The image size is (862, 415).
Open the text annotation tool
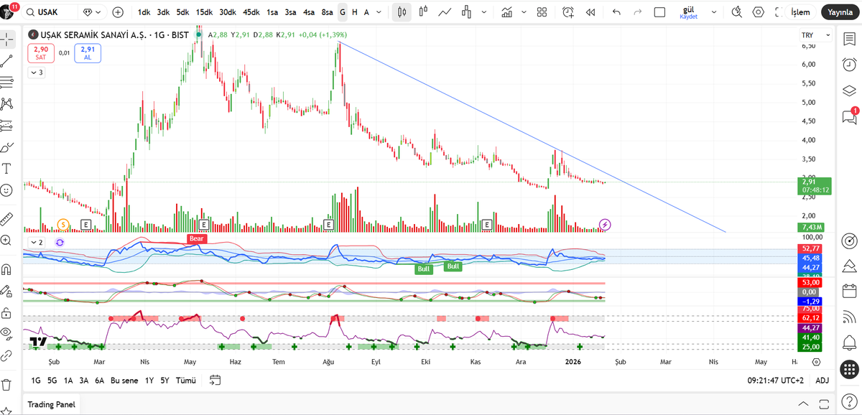(7, 169)
